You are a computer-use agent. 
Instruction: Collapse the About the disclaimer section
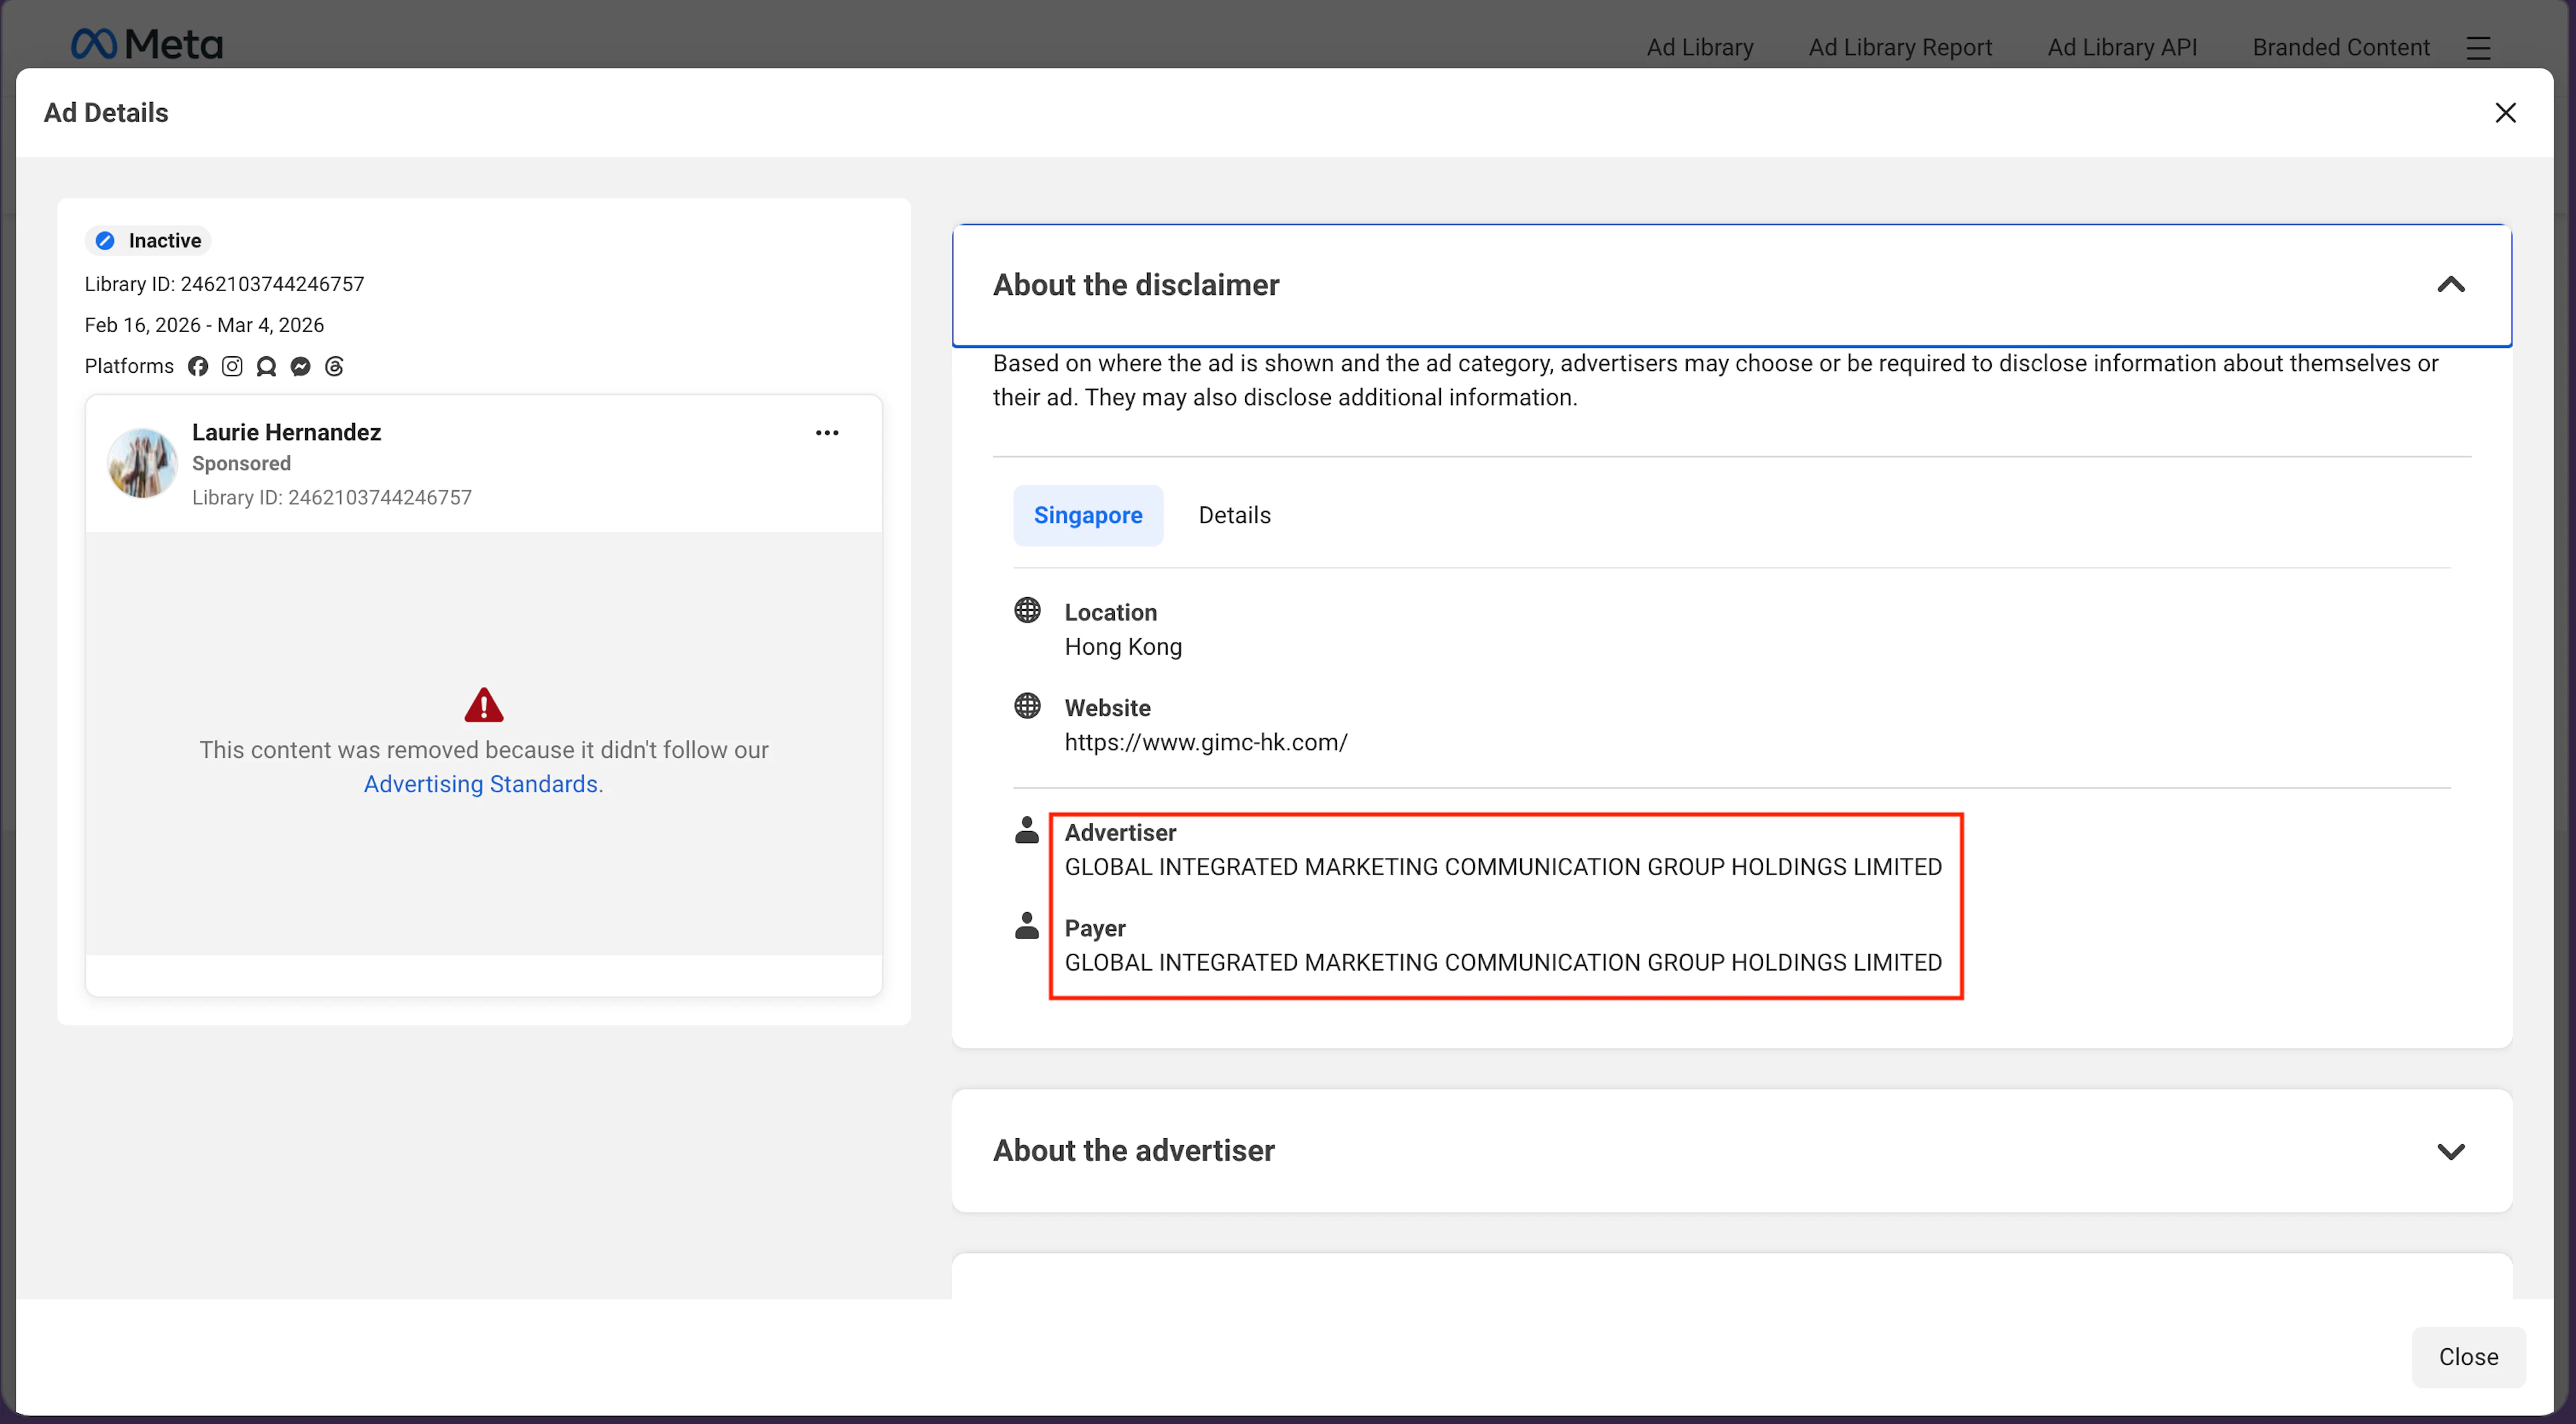point(2451,285)
